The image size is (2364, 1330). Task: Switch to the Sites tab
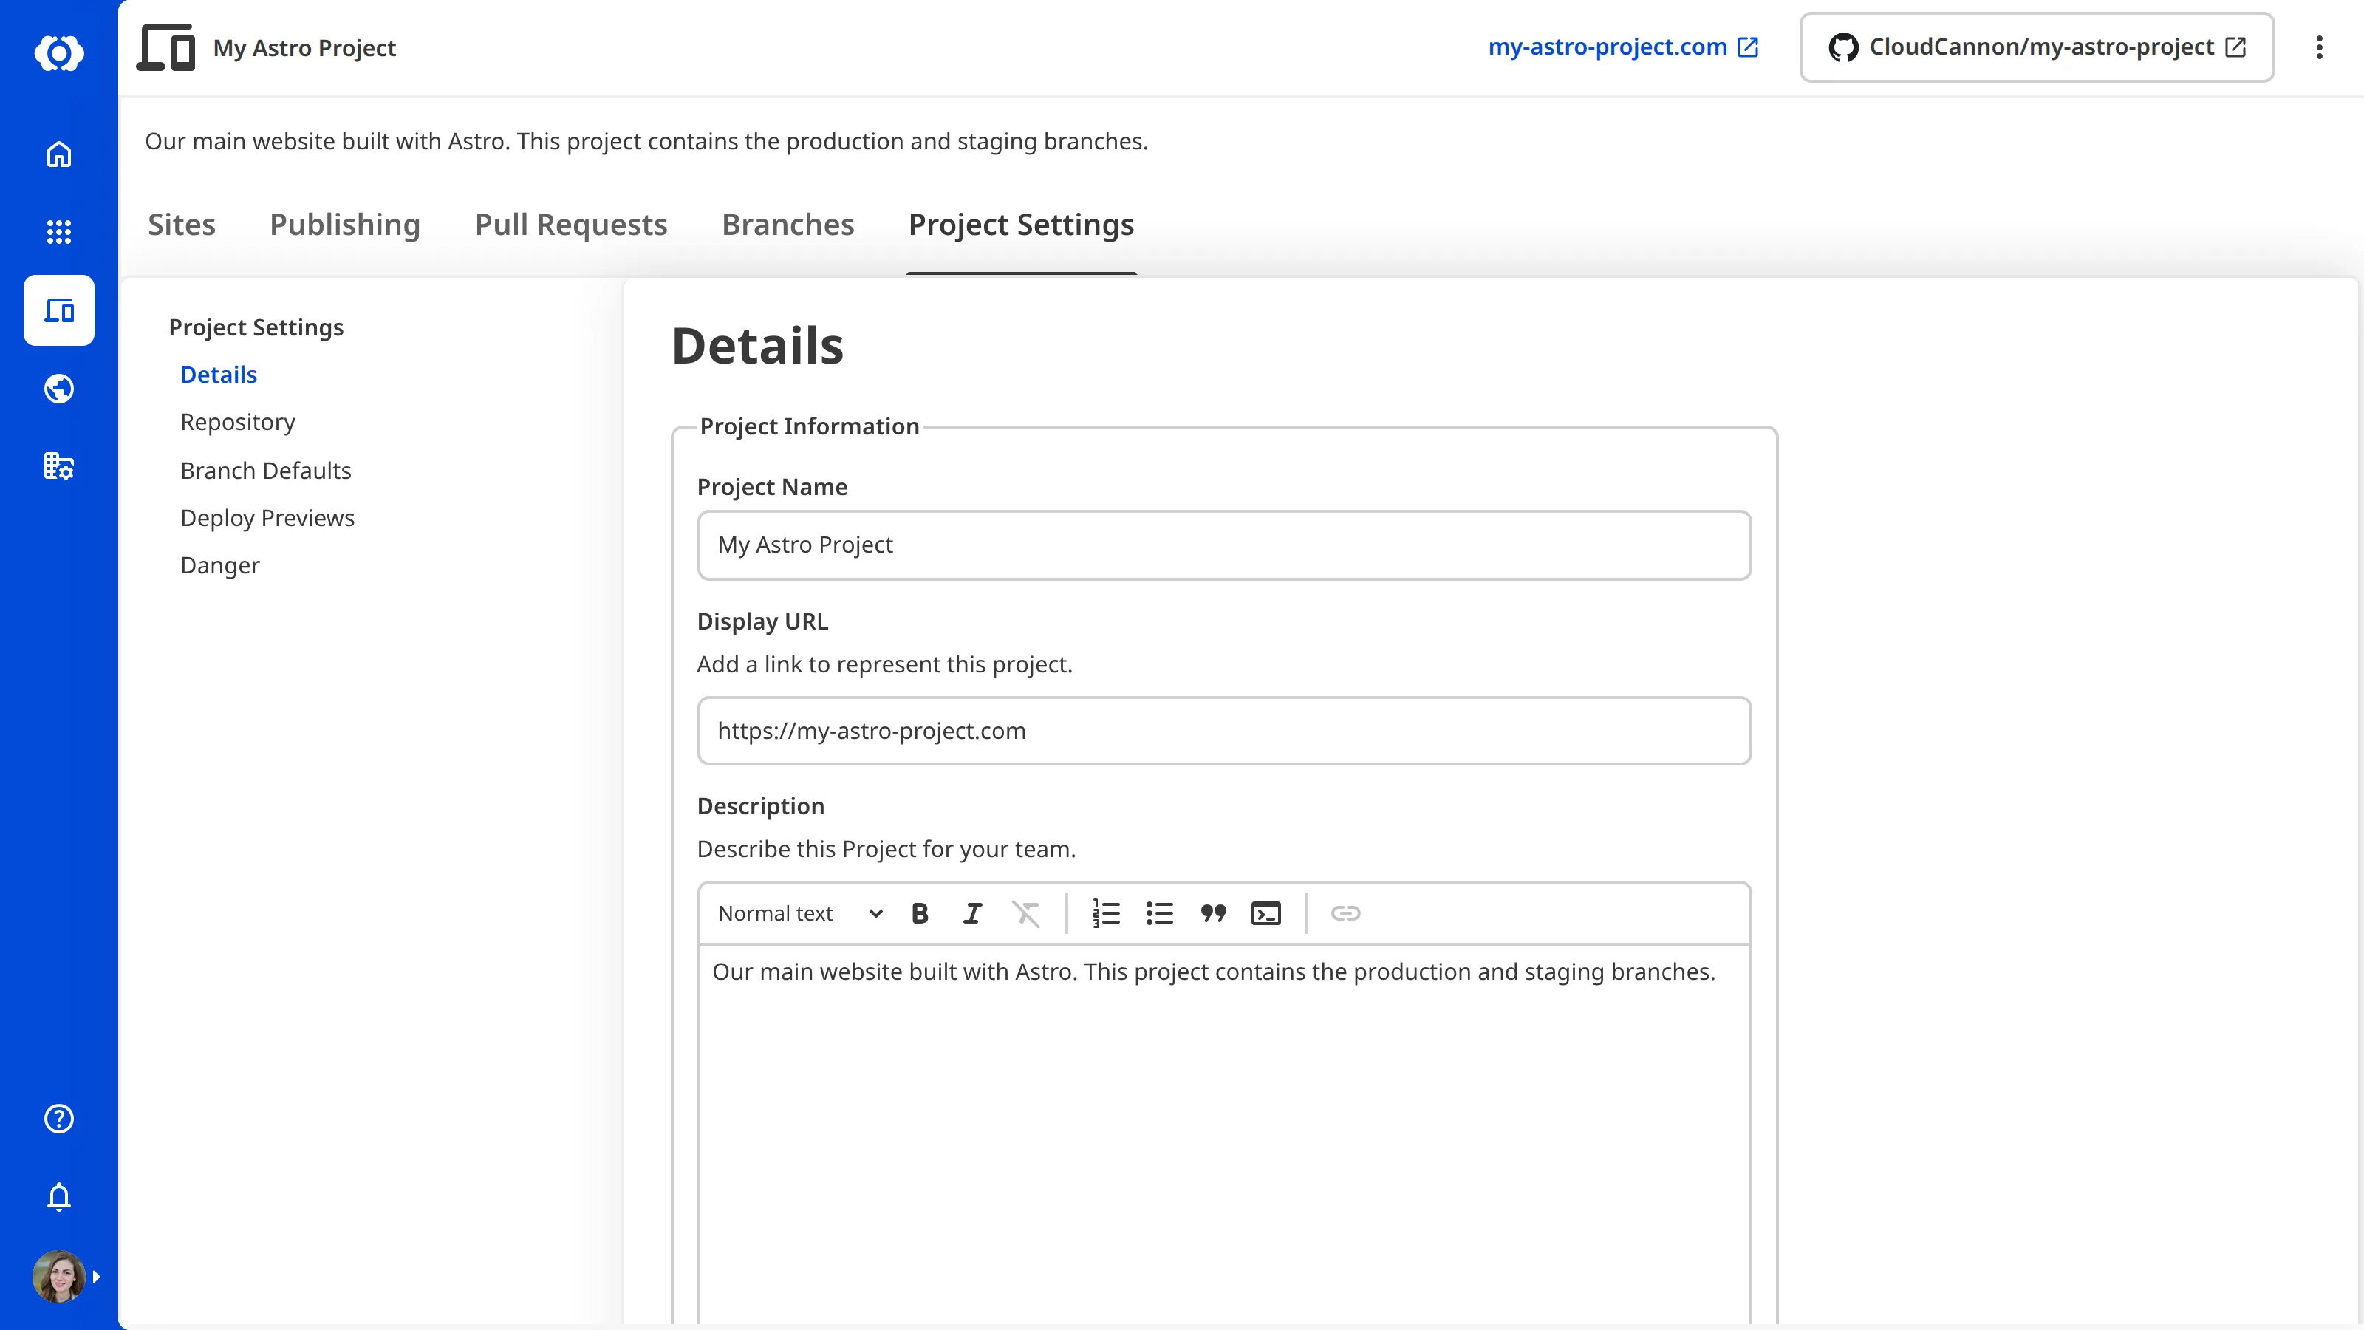(x=182, y=225)
